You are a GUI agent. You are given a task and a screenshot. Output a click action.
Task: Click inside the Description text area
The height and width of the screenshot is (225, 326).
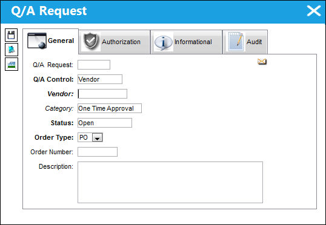click(x=170, y=182)
